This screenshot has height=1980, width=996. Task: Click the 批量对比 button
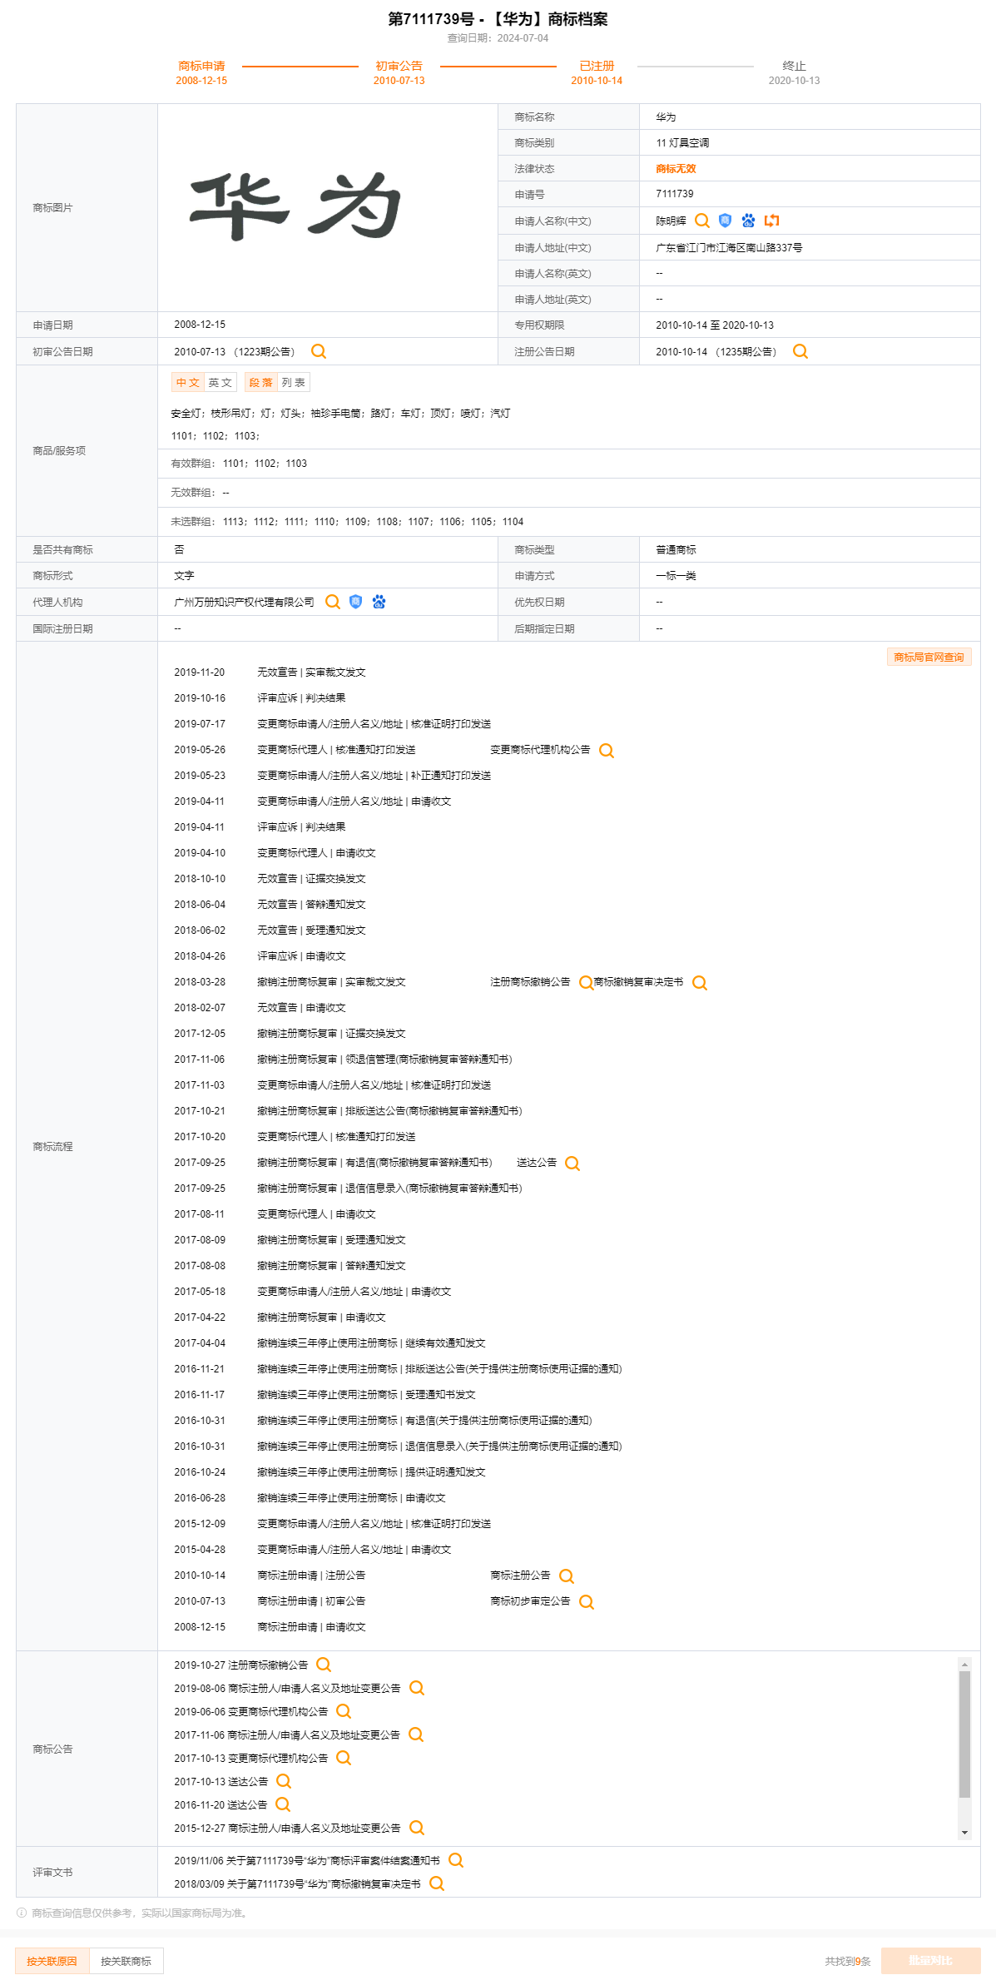pyautogui.click(x=930, y=1961)
